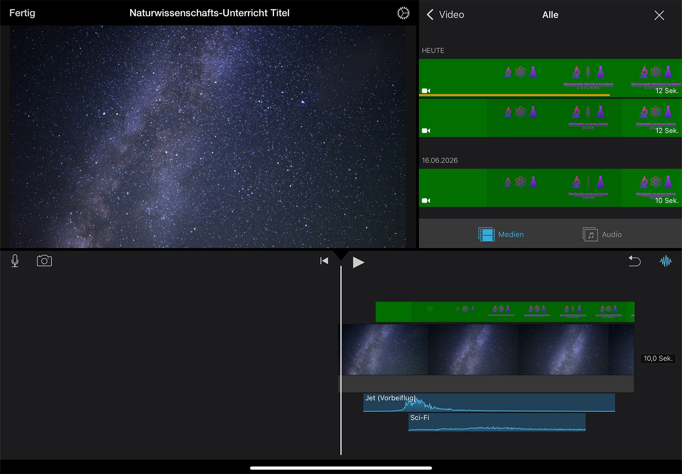Select the 16.06.2026 10 Sek. clip

point(550,188)
